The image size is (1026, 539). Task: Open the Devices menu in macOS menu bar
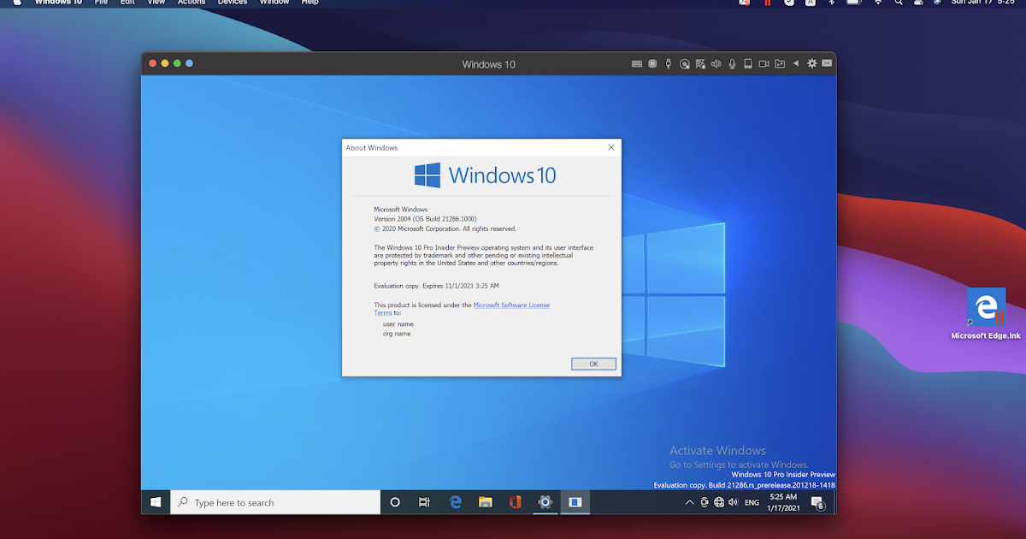(x=233, y=3)
